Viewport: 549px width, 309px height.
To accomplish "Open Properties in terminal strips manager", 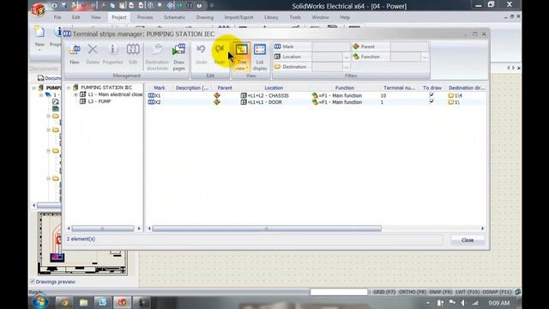I will [112, 53].
